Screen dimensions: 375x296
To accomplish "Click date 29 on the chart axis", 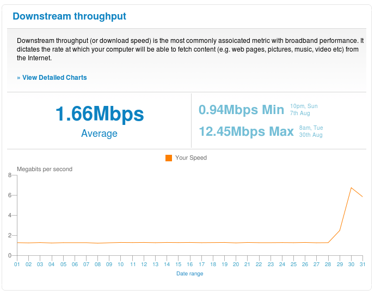I will pyautogui.click(x=340, y=264).
